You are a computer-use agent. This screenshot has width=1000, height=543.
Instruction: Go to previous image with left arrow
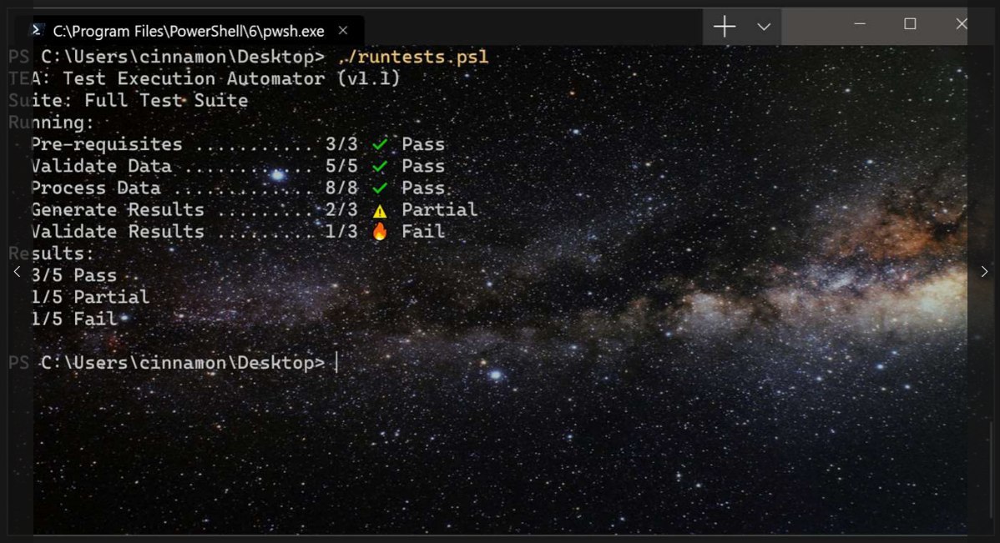pyautogui.click(x=18, y=272)
